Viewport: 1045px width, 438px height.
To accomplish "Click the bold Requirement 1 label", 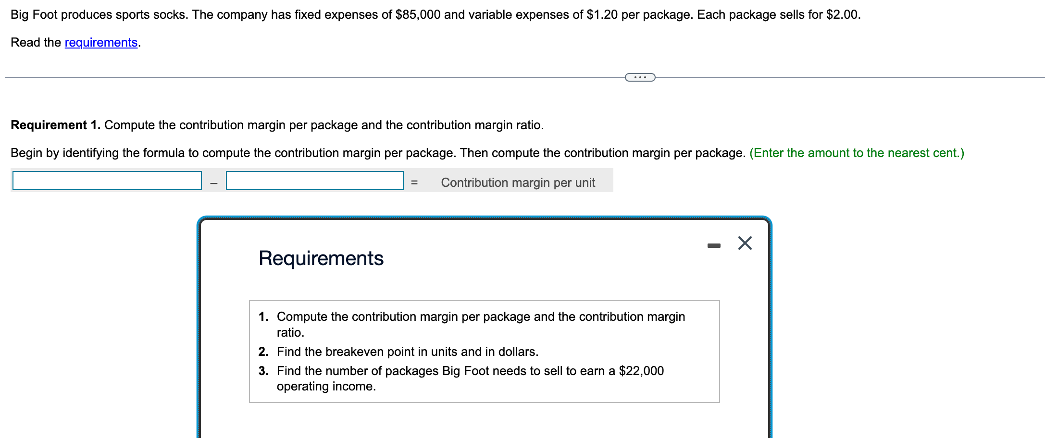I will [x=55, y=125].
